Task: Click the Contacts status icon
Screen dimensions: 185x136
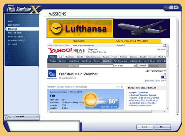Action: [x=6, y=118]
